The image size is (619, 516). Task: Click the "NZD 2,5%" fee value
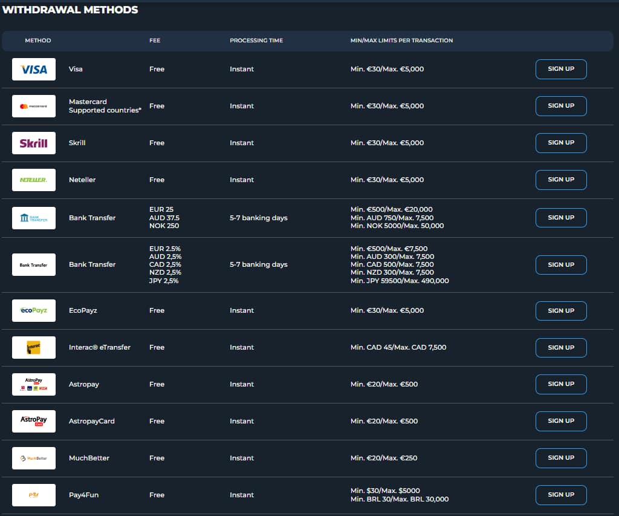pos(165,273)
